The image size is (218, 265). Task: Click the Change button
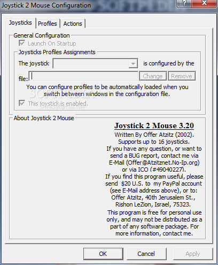[153, 76]
